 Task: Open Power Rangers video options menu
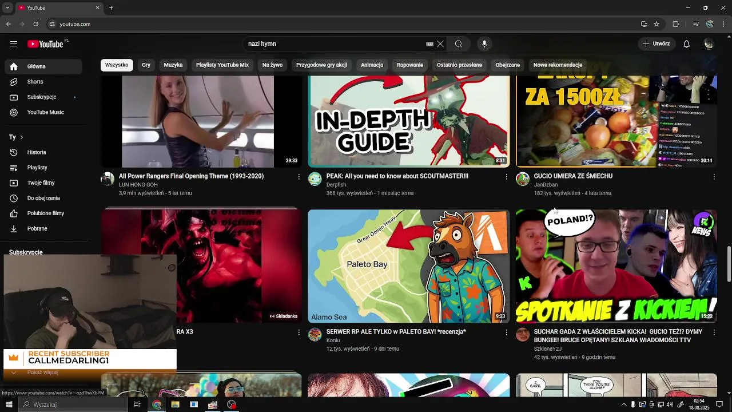click(x=299, y=177)
